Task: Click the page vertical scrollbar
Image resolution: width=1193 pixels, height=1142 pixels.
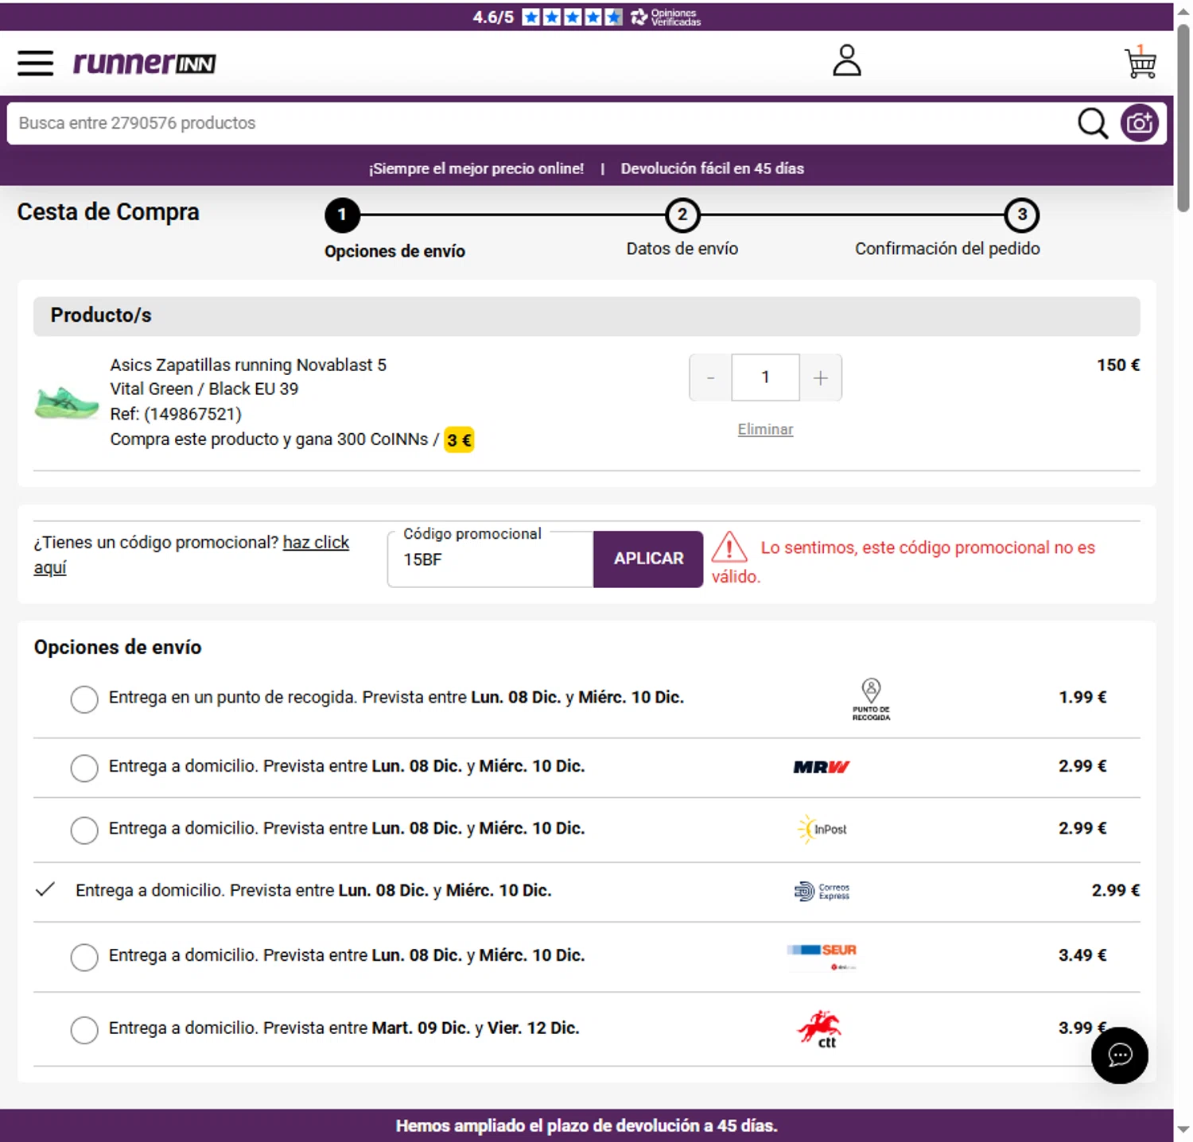Action: [x=1183, y=119]
